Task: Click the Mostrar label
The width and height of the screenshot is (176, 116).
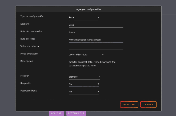Action: [x=25, y=76]
